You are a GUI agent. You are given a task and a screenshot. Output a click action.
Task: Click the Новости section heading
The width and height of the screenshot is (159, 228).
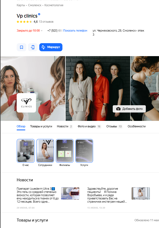coord(25,180)
